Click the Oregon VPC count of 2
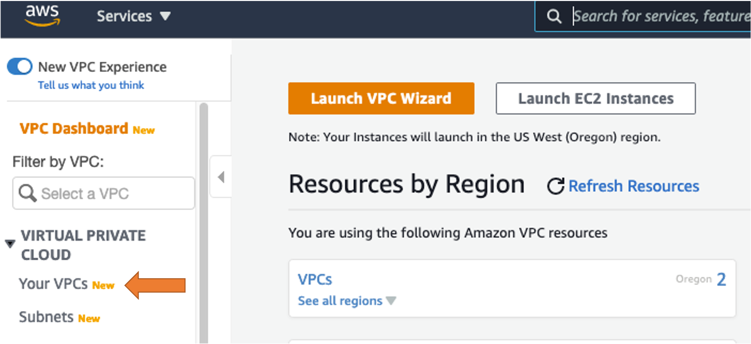751x344 pixels. 721,280
